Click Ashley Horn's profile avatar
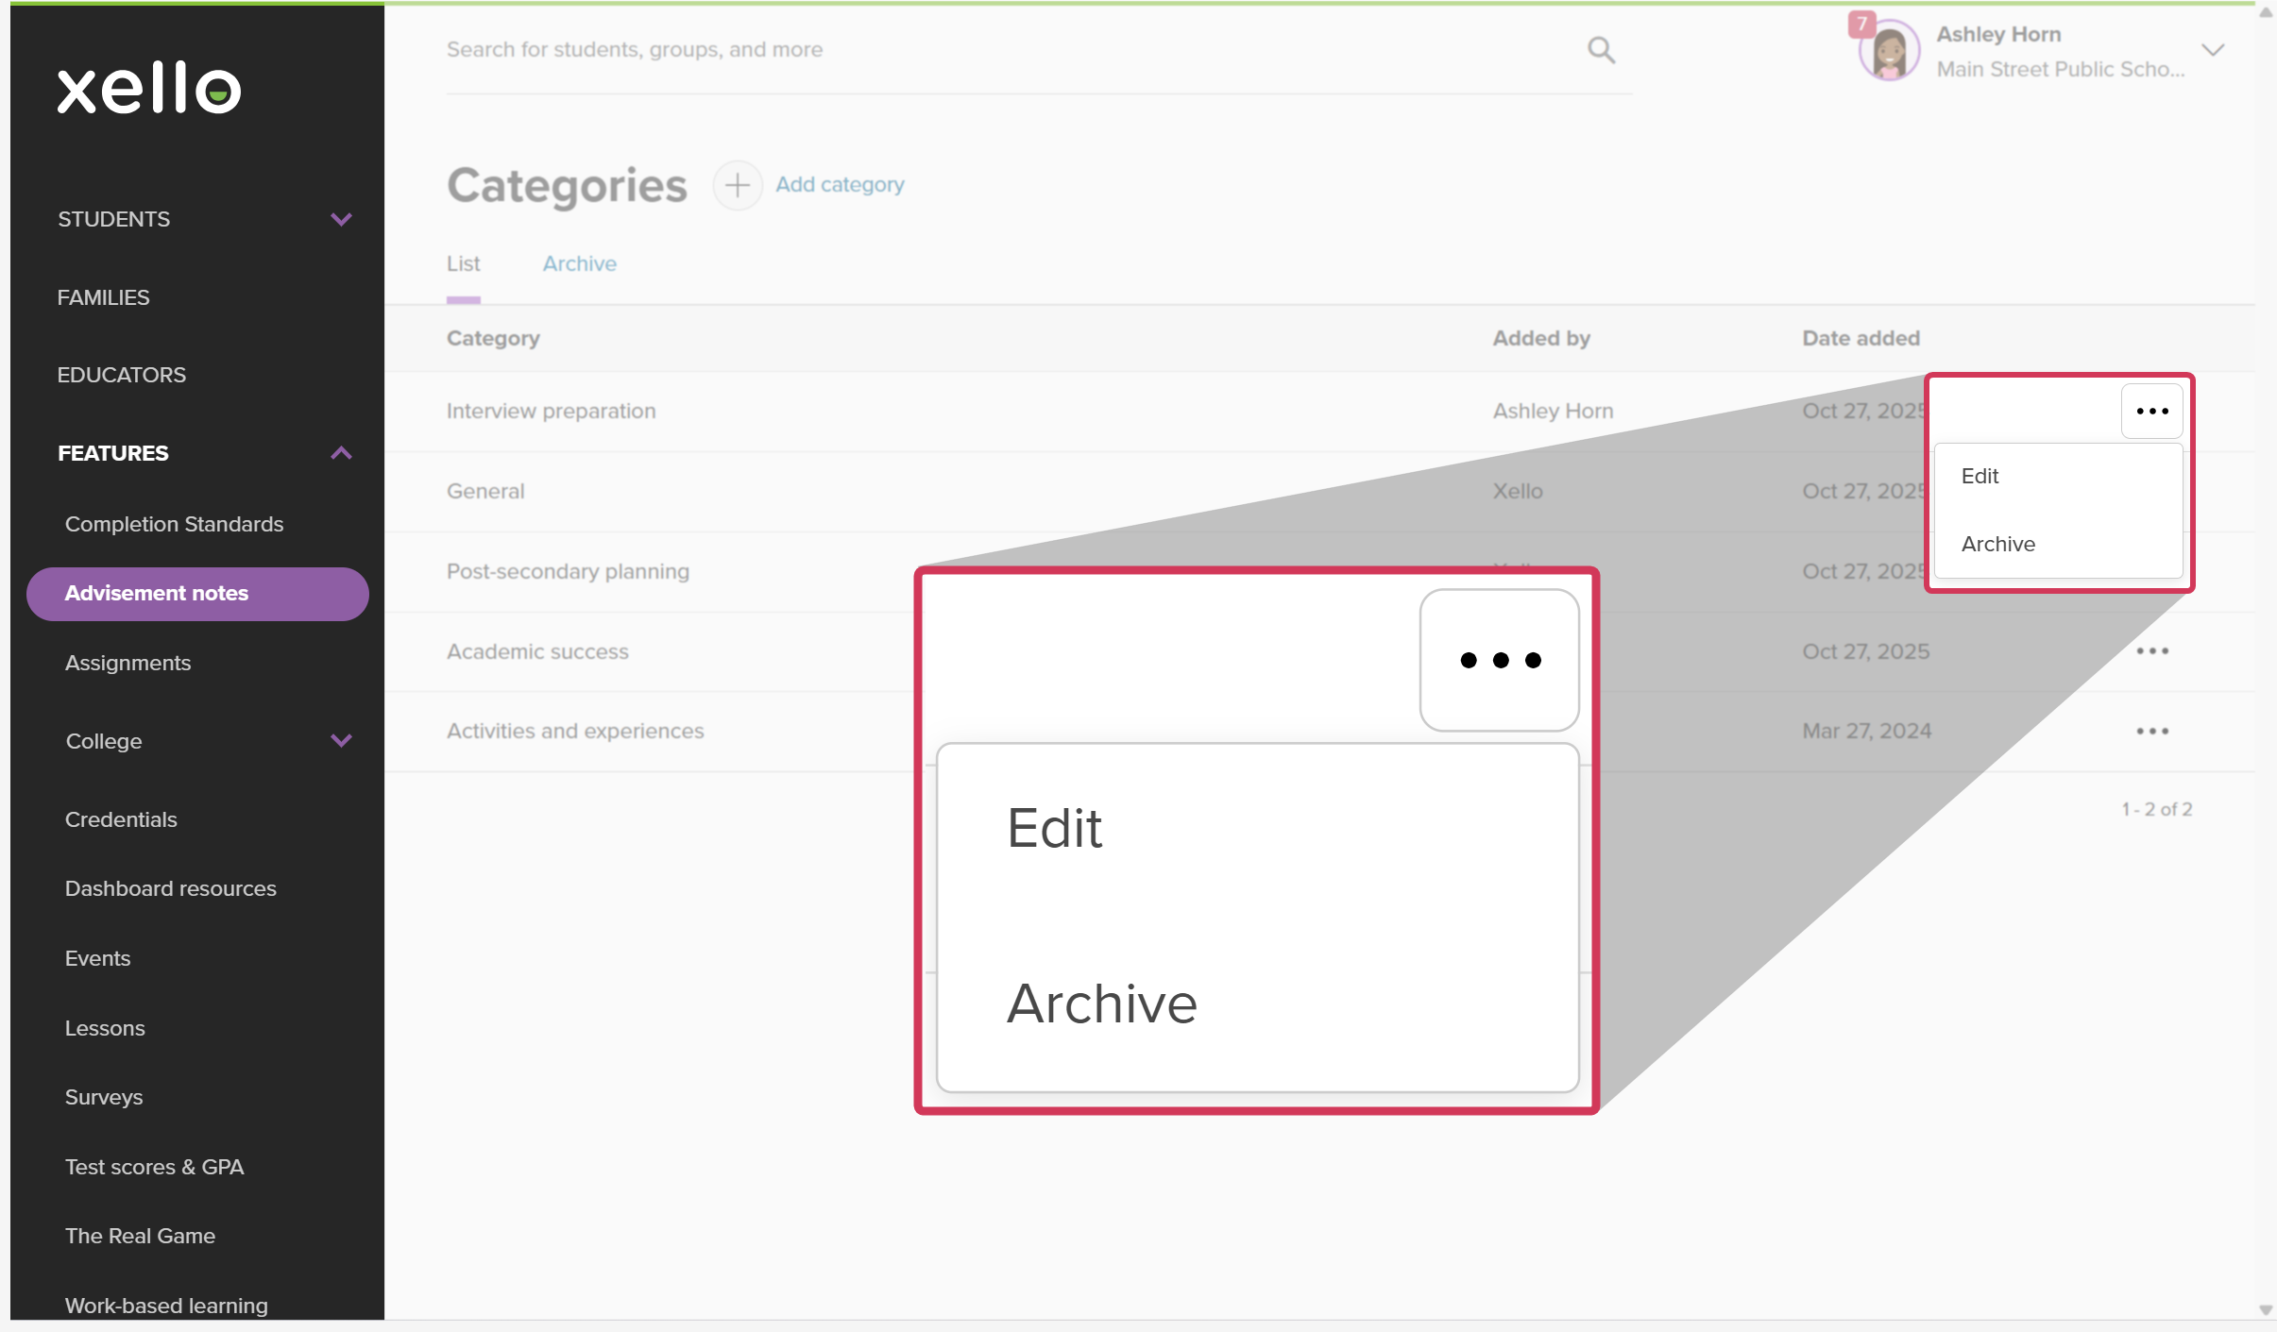 pyautogui.click(x=1890, y=52)
